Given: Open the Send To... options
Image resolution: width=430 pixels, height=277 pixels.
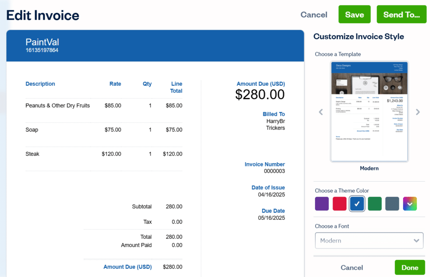Looking at the screenshot, I should click(x=401, y=14).
